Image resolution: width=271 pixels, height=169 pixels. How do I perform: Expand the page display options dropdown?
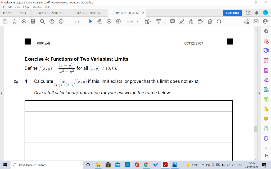coord(151,21)
